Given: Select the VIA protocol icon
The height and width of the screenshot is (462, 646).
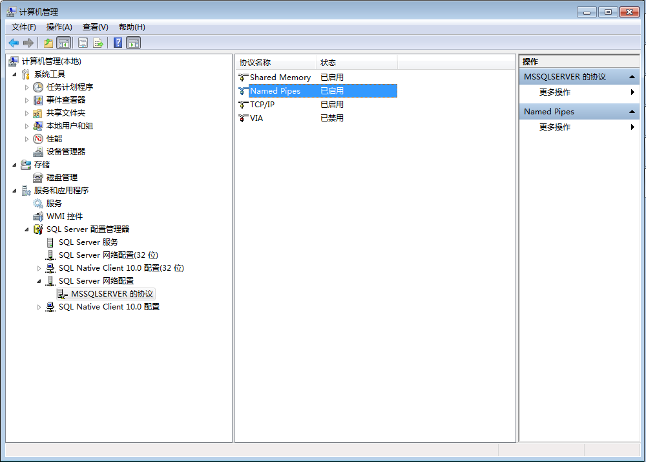Looking at the screenshot, I should (243, 118).
